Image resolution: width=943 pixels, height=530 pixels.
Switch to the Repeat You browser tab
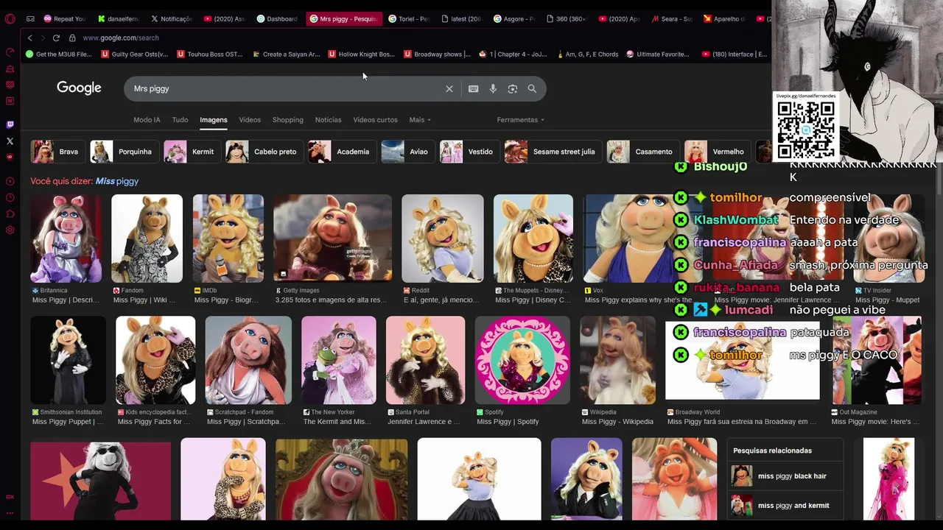click(x=65, y=19)
